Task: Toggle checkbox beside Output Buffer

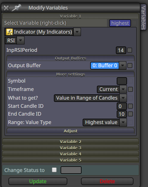Action: [130, 66]
